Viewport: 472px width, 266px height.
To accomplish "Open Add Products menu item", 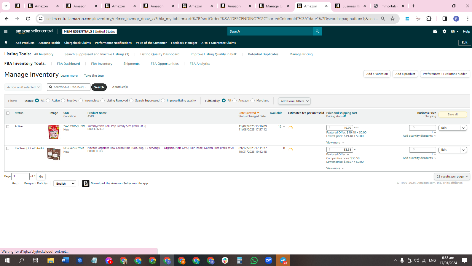I will tap(25, 43).
